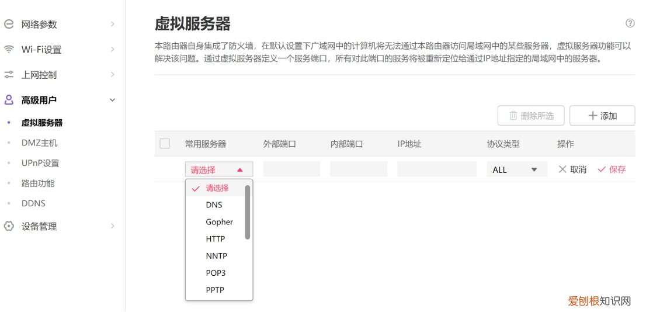Screen dimensions: 646x312
Task: Focus the IP地址 input field
Action: [x=437, y=169]
